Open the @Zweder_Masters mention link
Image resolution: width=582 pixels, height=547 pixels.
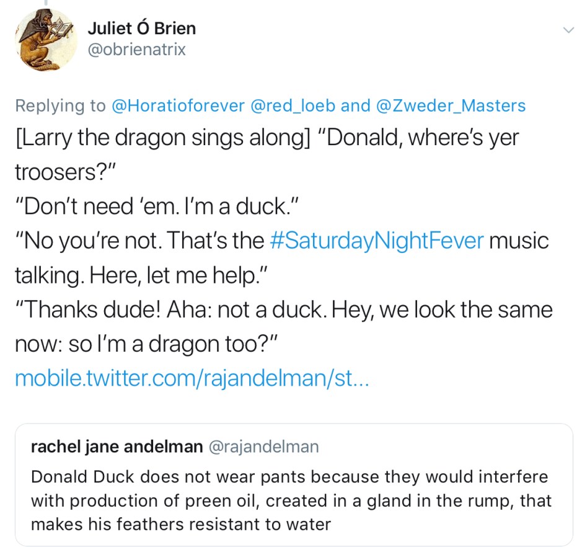(451, 105)
